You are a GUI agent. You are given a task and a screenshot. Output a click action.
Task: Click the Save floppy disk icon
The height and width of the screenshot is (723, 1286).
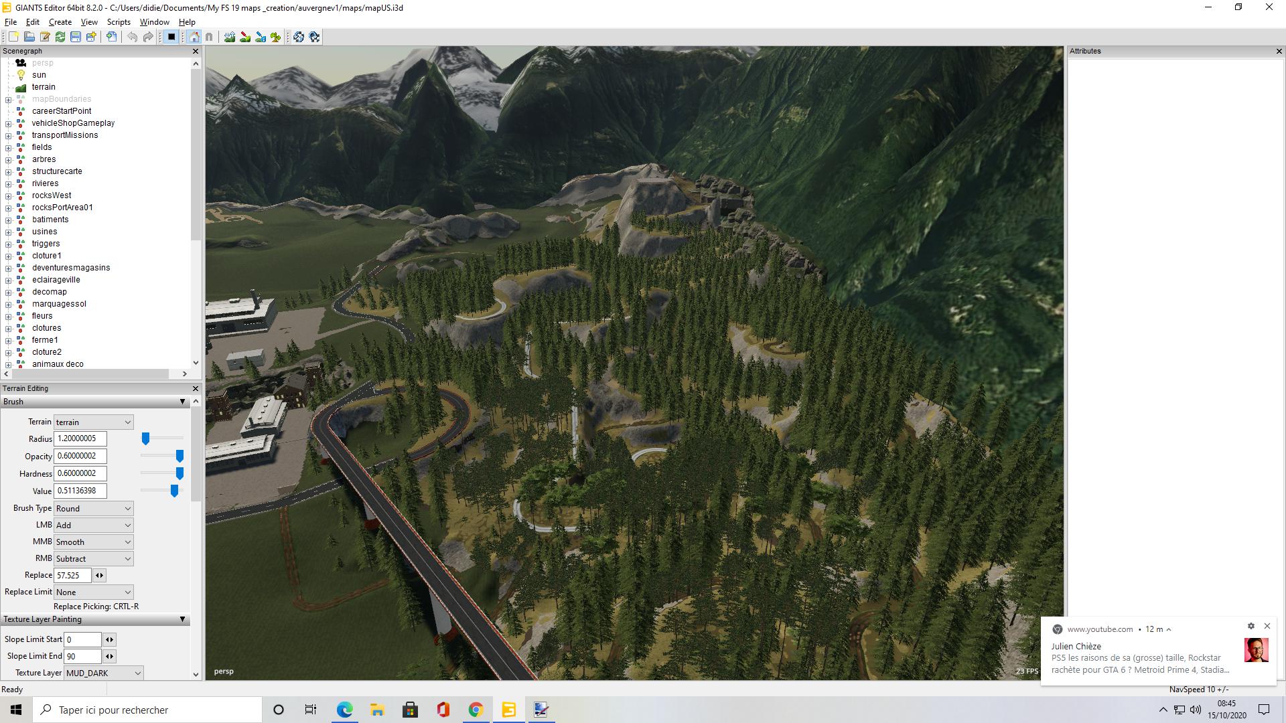point(76,37)
